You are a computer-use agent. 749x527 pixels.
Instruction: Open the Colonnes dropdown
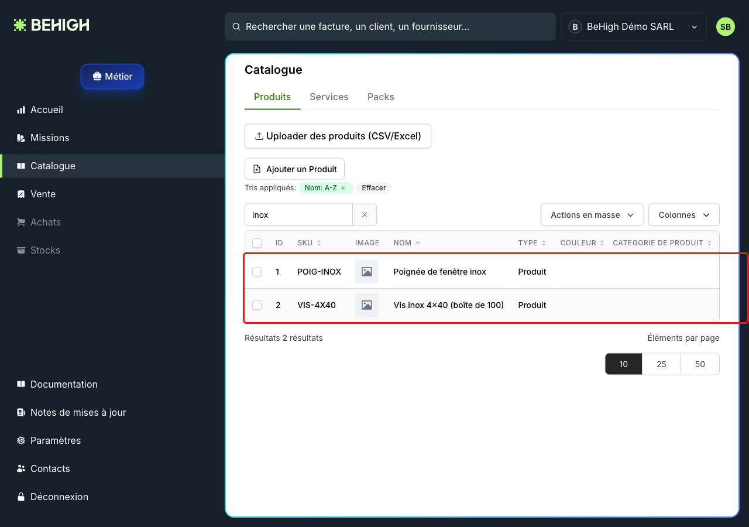[x=684, y=215]
